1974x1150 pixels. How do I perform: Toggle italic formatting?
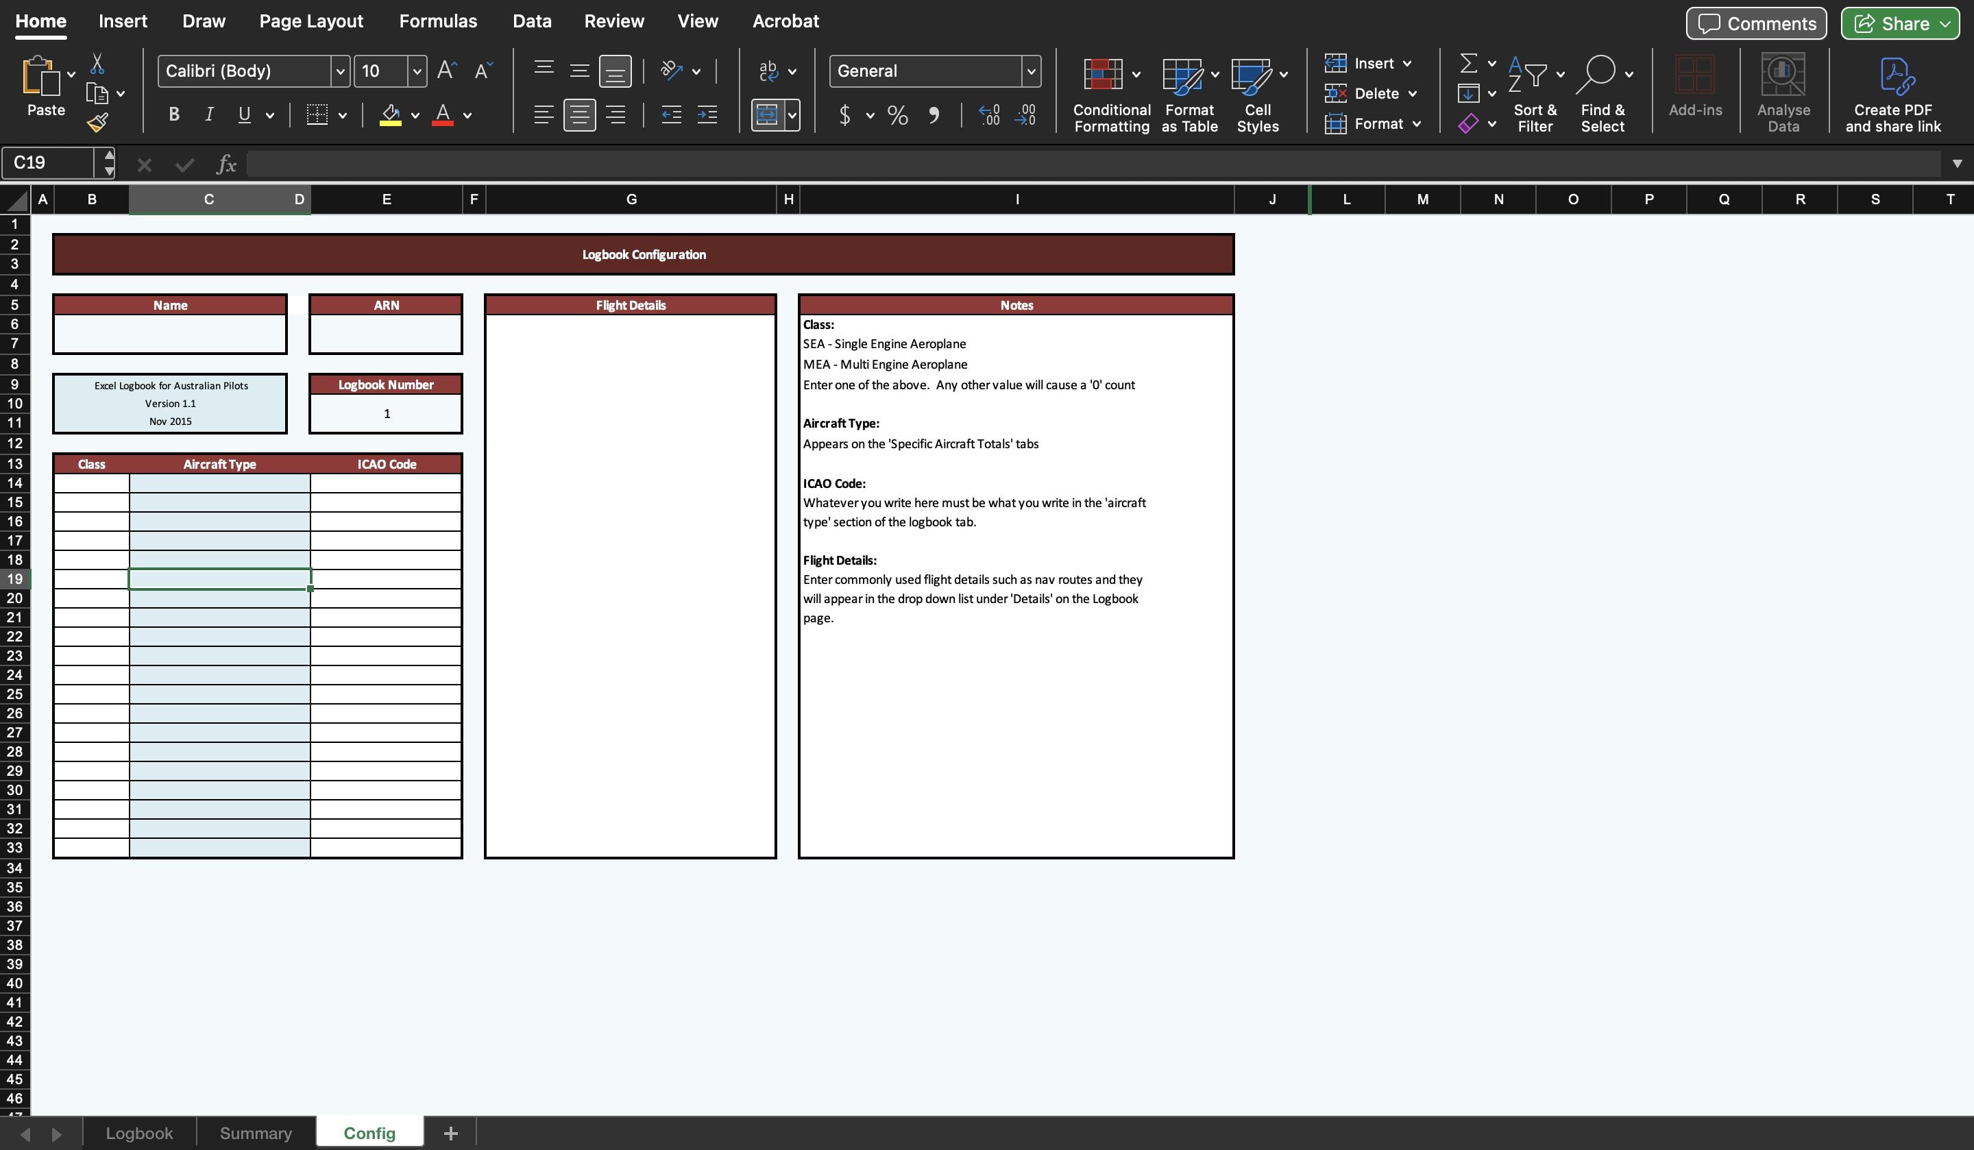click(208, 114)
